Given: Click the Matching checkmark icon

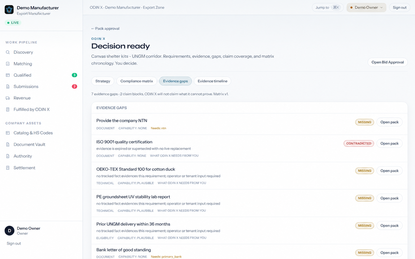Looking at the screenshot, I should click(x=8, y=64).
